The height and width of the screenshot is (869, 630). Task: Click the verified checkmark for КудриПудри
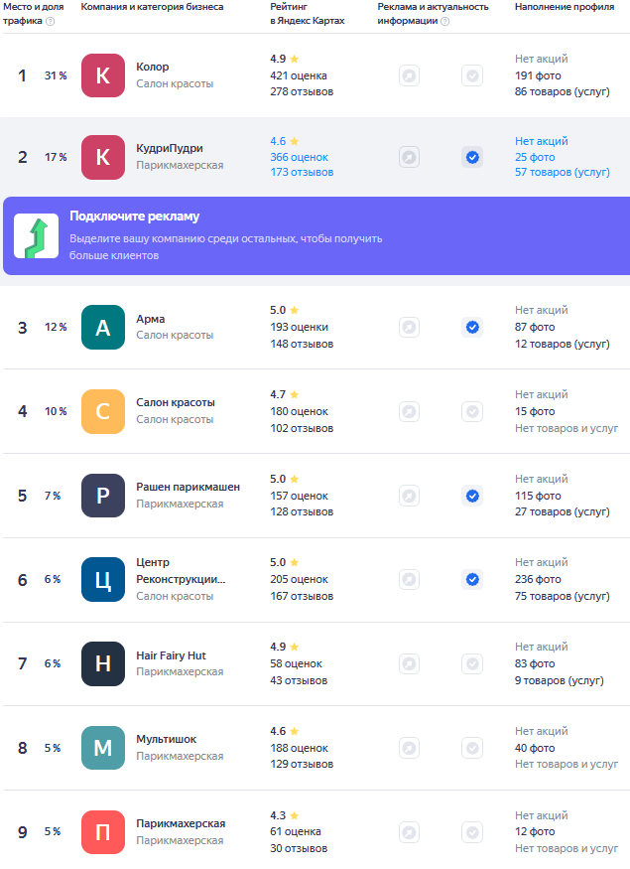coord(472,157)
